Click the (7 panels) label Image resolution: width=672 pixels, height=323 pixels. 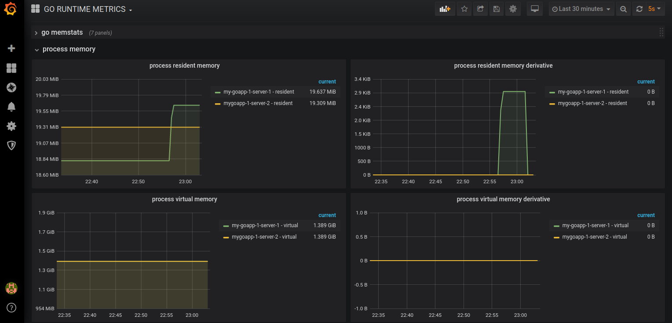point(100,33)
